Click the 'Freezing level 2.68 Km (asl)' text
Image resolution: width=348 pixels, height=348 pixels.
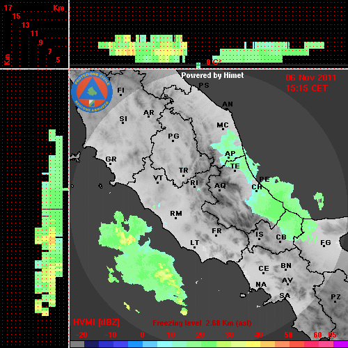[x=202, y=323]
